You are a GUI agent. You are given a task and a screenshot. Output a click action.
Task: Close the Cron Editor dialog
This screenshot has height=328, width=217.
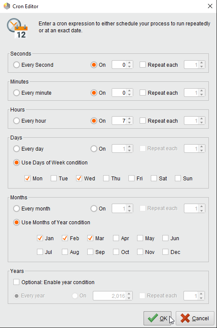210,6
